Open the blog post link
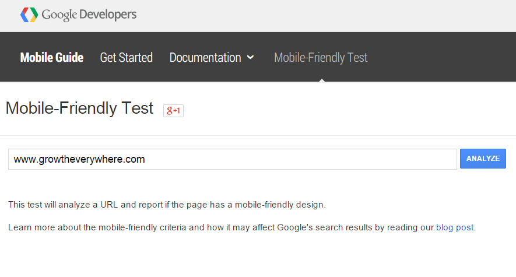This screenshot has width=516, height=277. (455, 227)
